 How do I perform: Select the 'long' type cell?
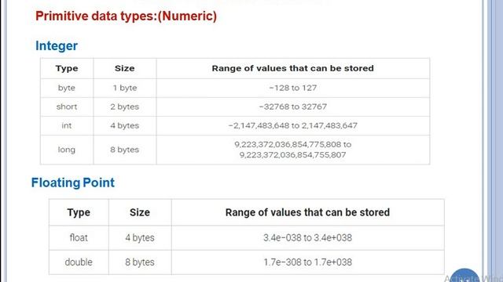click(67, 150)
